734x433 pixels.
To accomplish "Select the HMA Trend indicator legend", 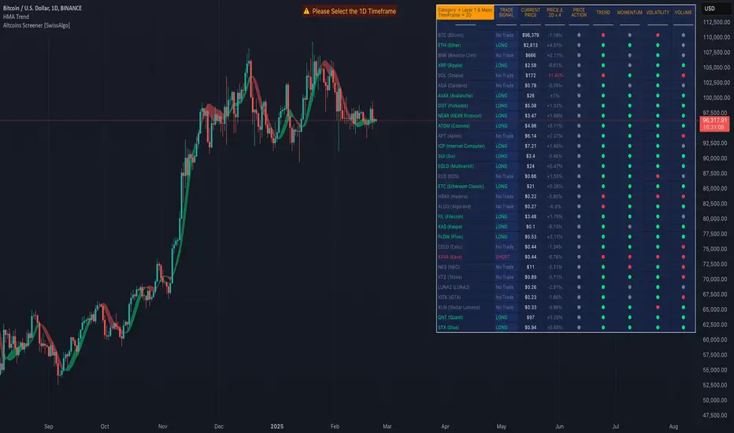I will coord(16,17).
